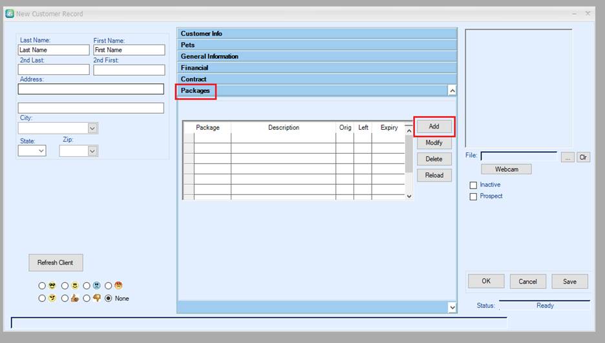Expand the Zip combo box

coord(92,151)
